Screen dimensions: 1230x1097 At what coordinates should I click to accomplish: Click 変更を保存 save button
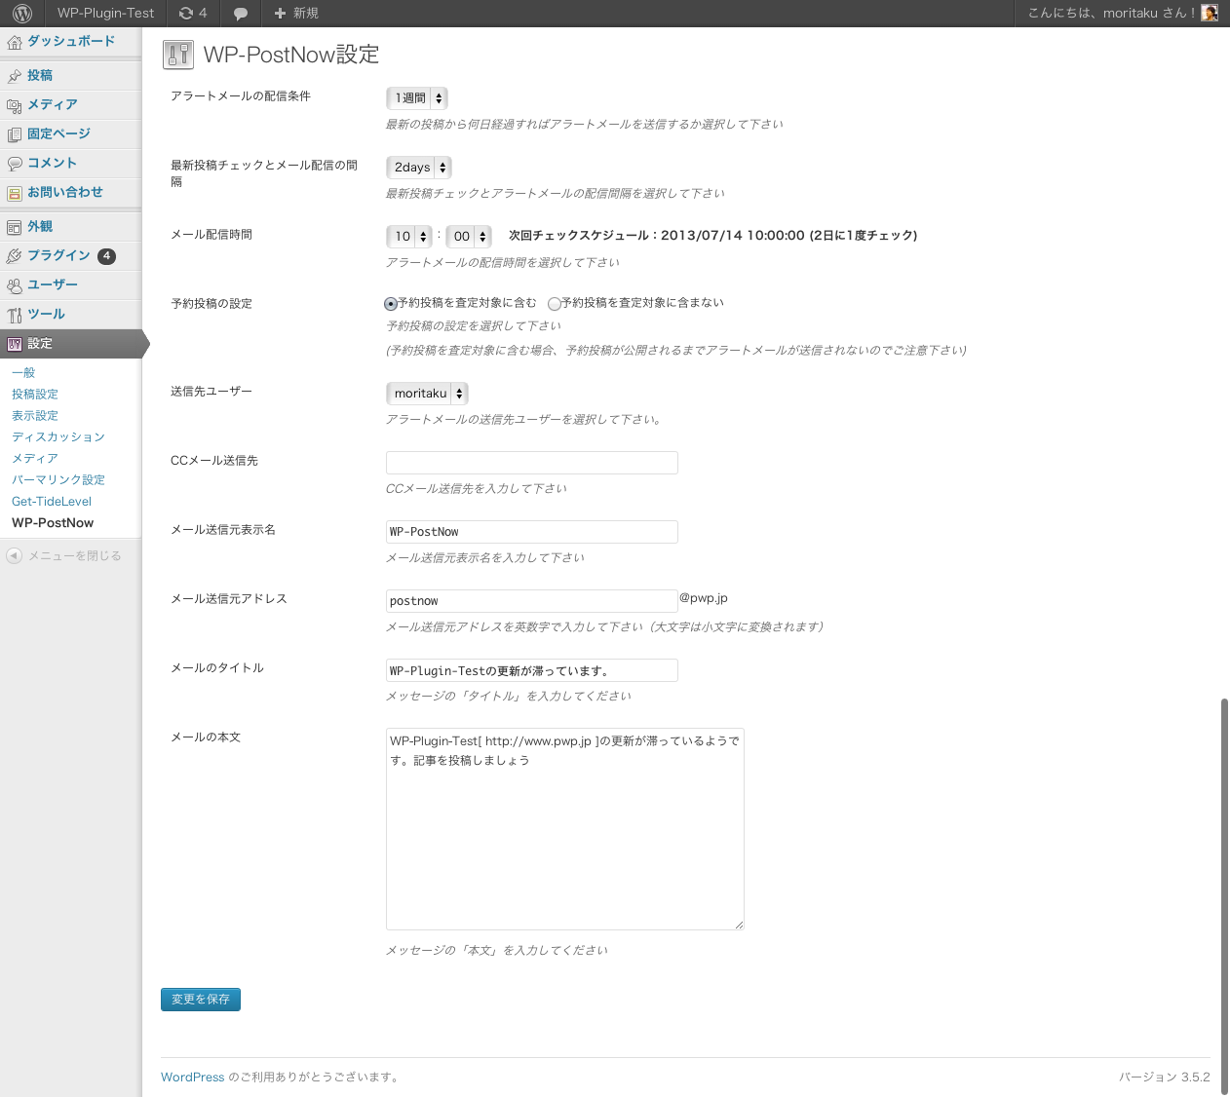201,1000
